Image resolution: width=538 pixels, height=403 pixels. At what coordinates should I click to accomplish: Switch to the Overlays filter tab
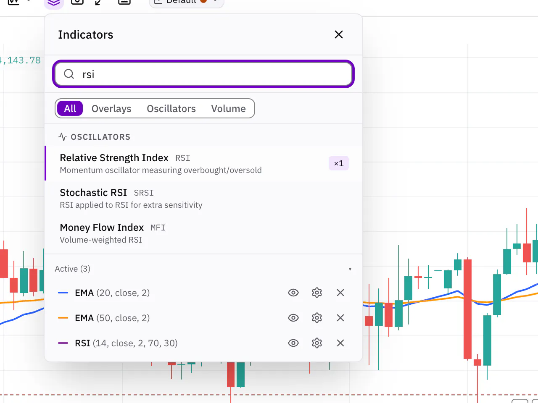pos(111,109)
